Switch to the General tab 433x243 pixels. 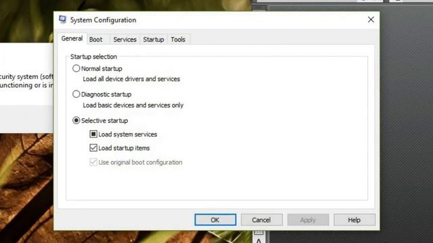[x=72, y=38]
